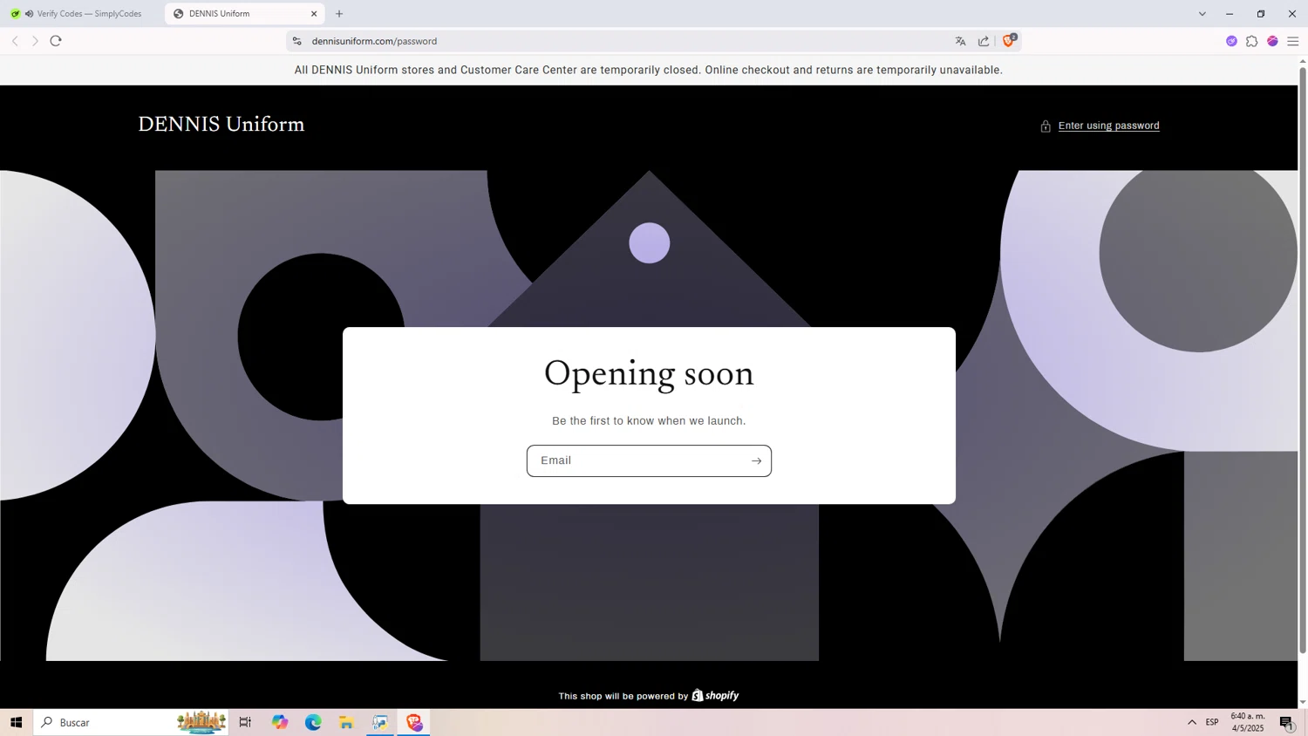Open Copilot from the taskbar
The width and height of the screenshot is (1308, 736).
coord(279,722)
